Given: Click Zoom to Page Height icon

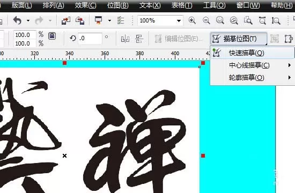Looking at the screenshot, I should (x=276, y=20).
